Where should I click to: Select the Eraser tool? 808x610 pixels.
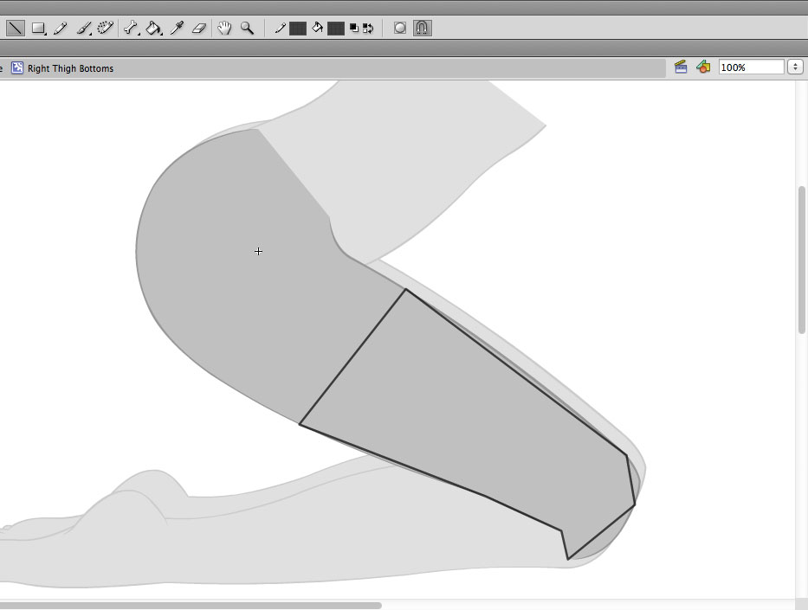[198, 28]
